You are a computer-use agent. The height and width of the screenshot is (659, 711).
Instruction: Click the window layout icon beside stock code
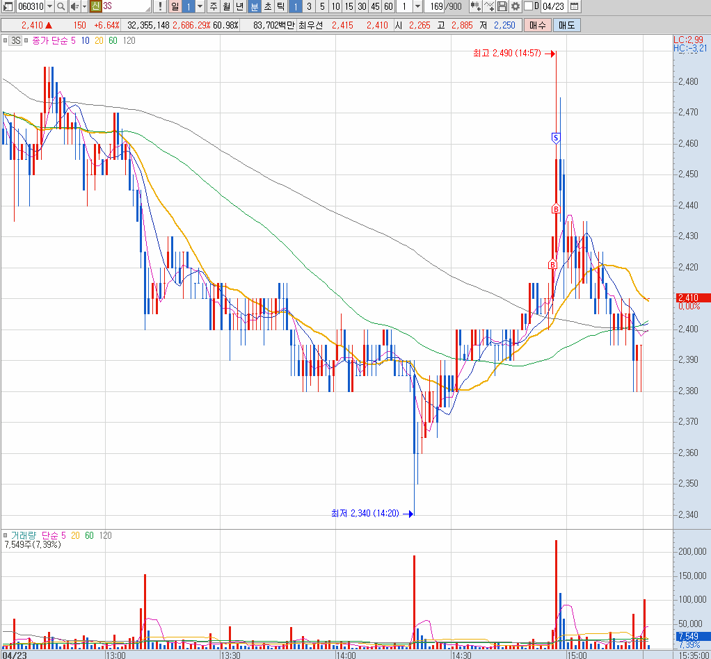[8, 7]
